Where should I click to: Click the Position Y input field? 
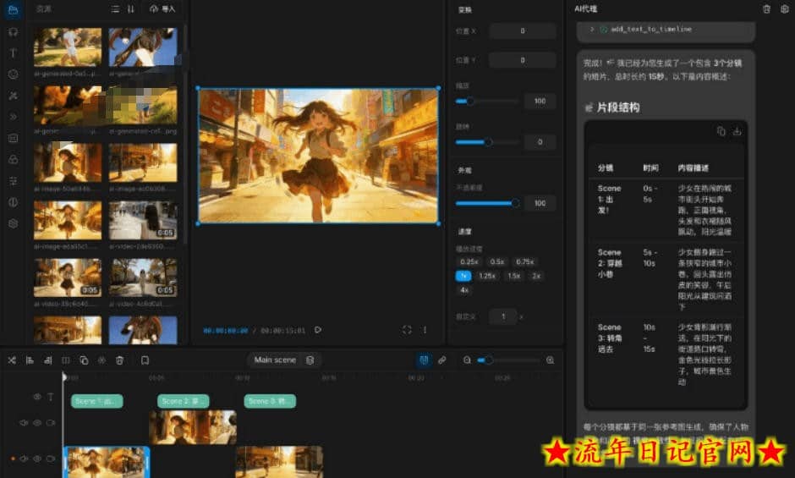[523, 60]
